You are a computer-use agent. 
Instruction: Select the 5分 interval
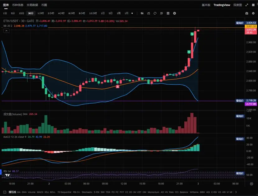pyautogui.click(x=13, y=13)
